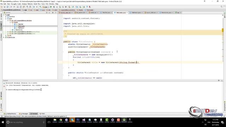Click the Search Everywhere magnifier at top right

[221, 7]
